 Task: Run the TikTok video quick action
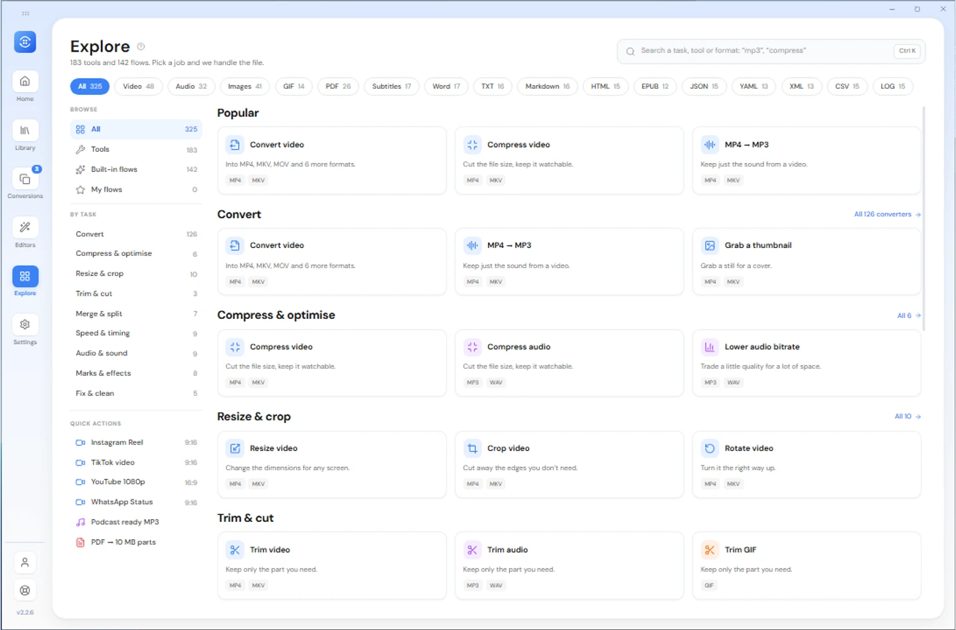point(136,463)
